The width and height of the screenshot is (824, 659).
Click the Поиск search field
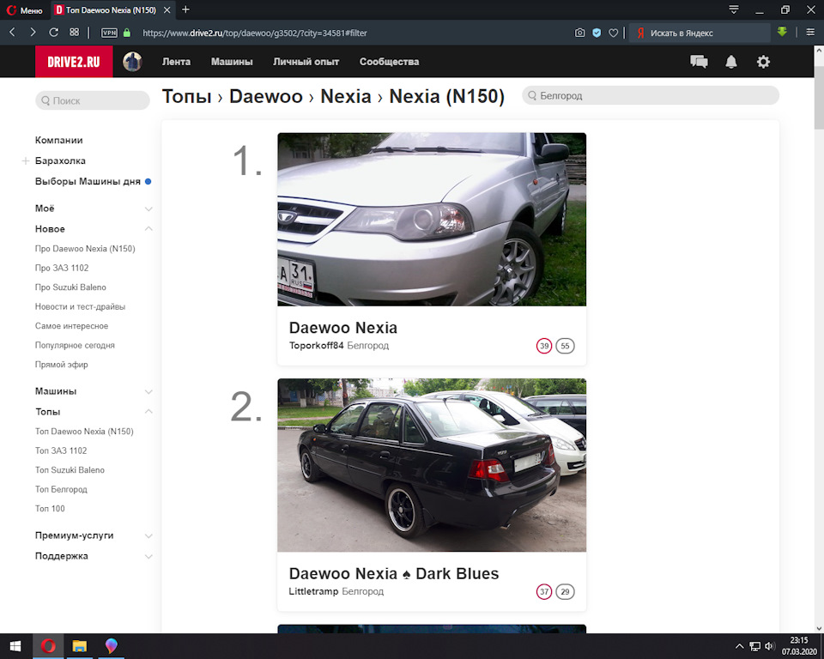[x=92, y=100]
